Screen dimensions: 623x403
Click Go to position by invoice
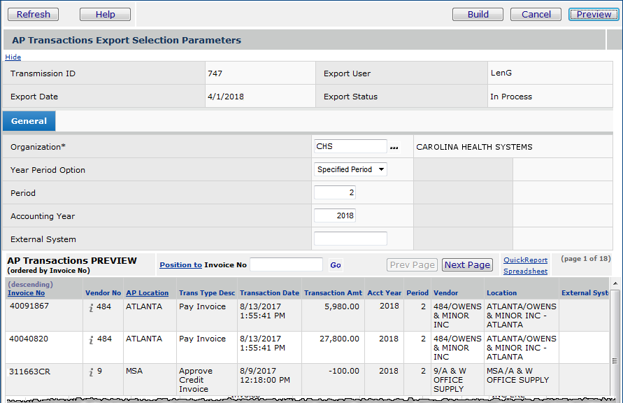click(336, 265)
